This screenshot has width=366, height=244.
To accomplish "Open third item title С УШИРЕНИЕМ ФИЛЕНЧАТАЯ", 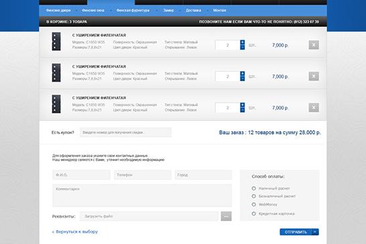I will (99, 98).
